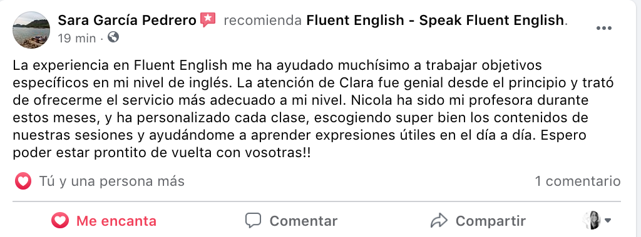The width and height of the screenshot is (641, 237).
Task: Open the 1 comentario link
Action: (578, 181)
